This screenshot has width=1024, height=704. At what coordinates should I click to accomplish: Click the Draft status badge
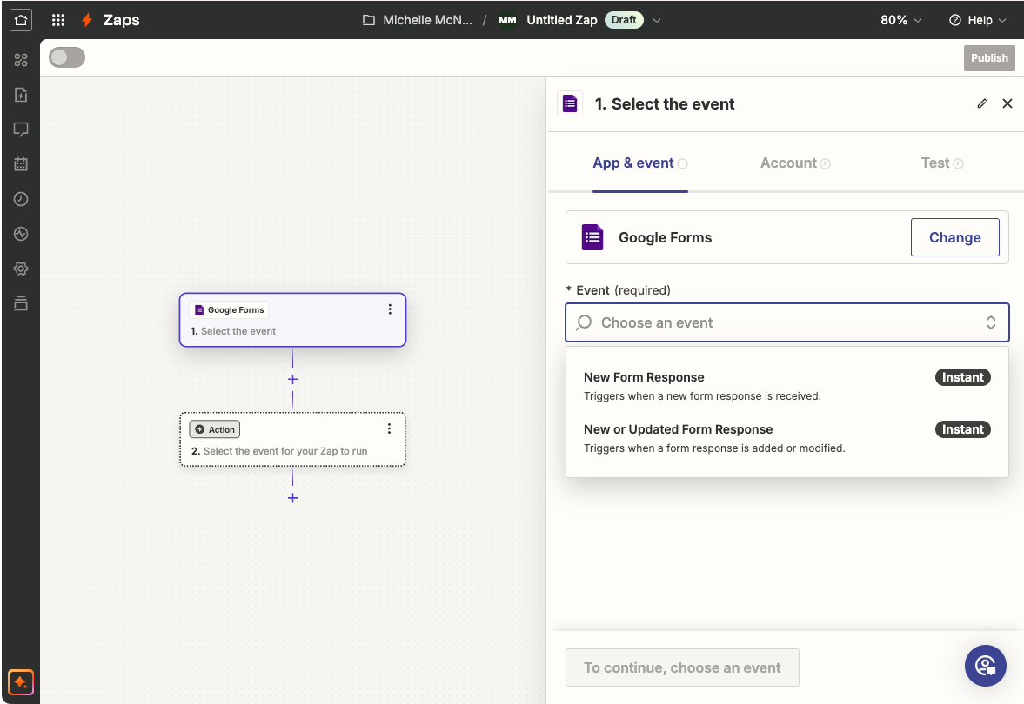coord(624,20)
